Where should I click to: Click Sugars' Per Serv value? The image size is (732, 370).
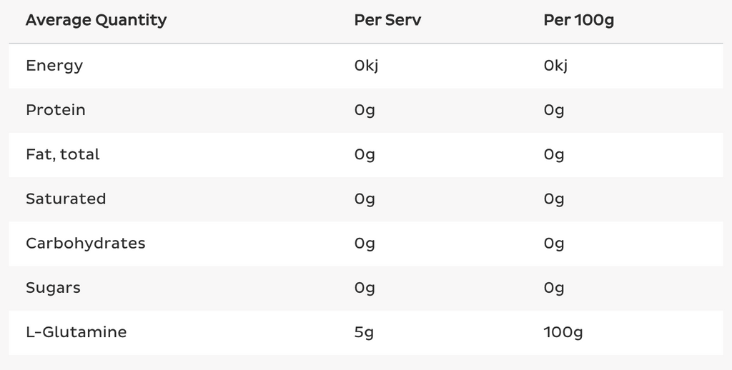click(x=365, y=288)
